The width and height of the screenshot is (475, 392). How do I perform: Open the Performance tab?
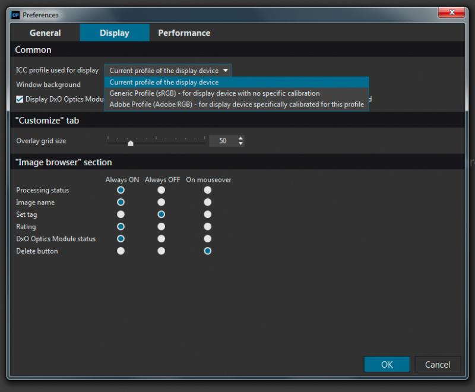(x=184, y=33)
